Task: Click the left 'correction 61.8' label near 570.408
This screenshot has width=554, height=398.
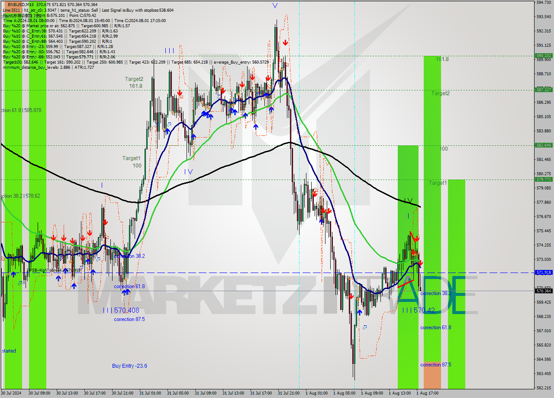Action: (129, 286)
